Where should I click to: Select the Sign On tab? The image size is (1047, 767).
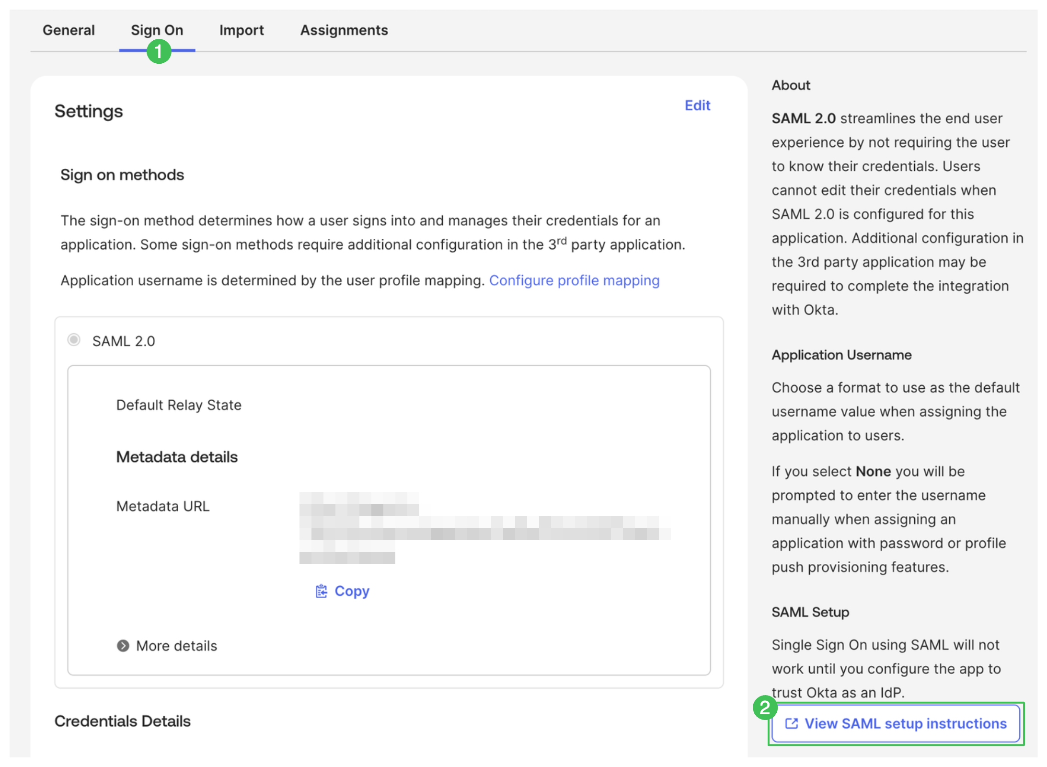tap(157, 30)
